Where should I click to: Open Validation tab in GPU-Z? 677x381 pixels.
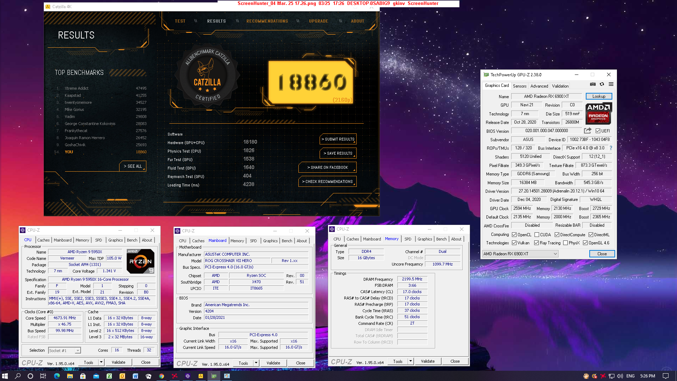point(560,86)
